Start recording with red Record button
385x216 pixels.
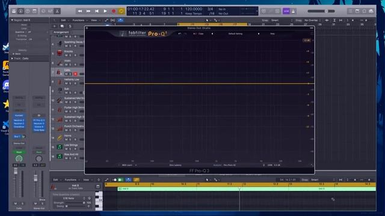point(114,11)
